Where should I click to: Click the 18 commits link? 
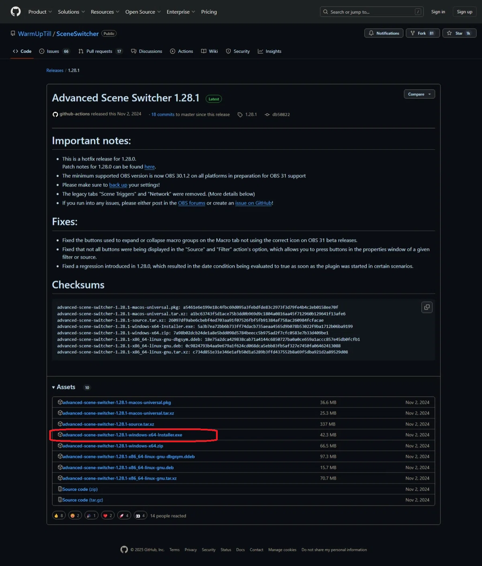pyautogui.click(x=163, y=115)
